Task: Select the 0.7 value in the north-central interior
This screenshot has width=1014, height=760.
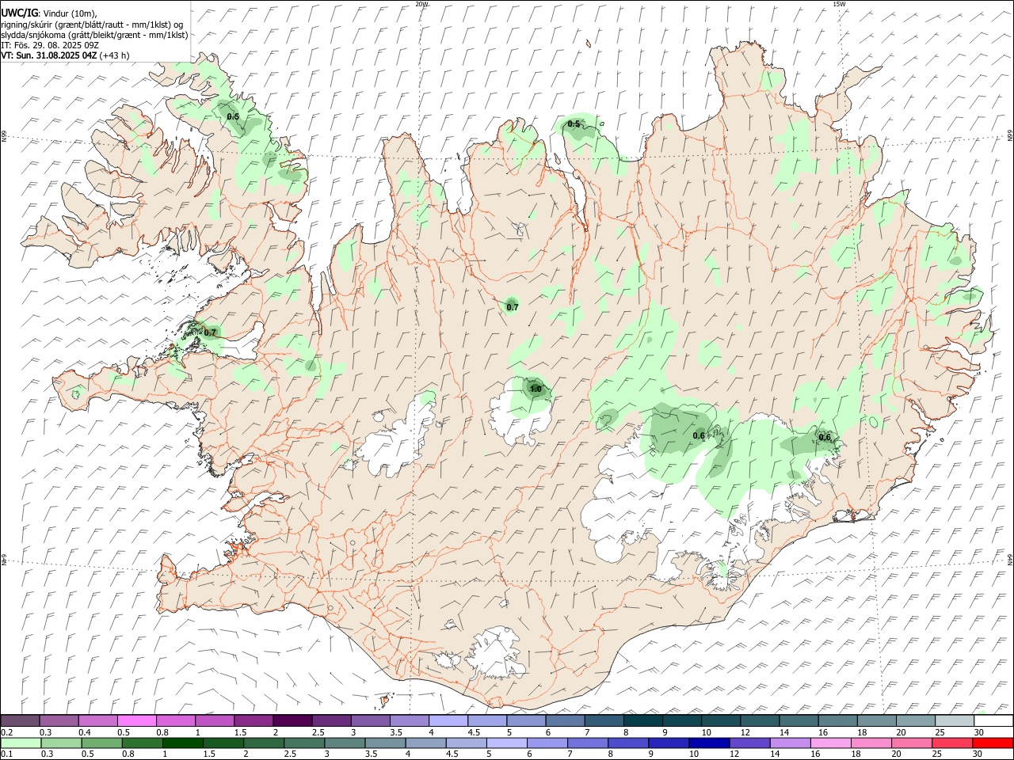Action: point(513,307)
